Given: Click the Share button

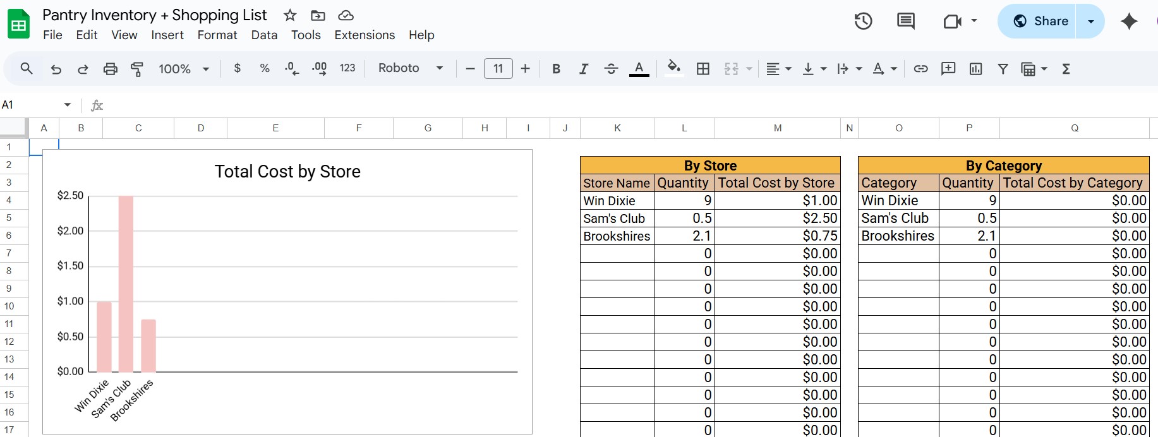Looking at the screenshot, I should 1041,21.
